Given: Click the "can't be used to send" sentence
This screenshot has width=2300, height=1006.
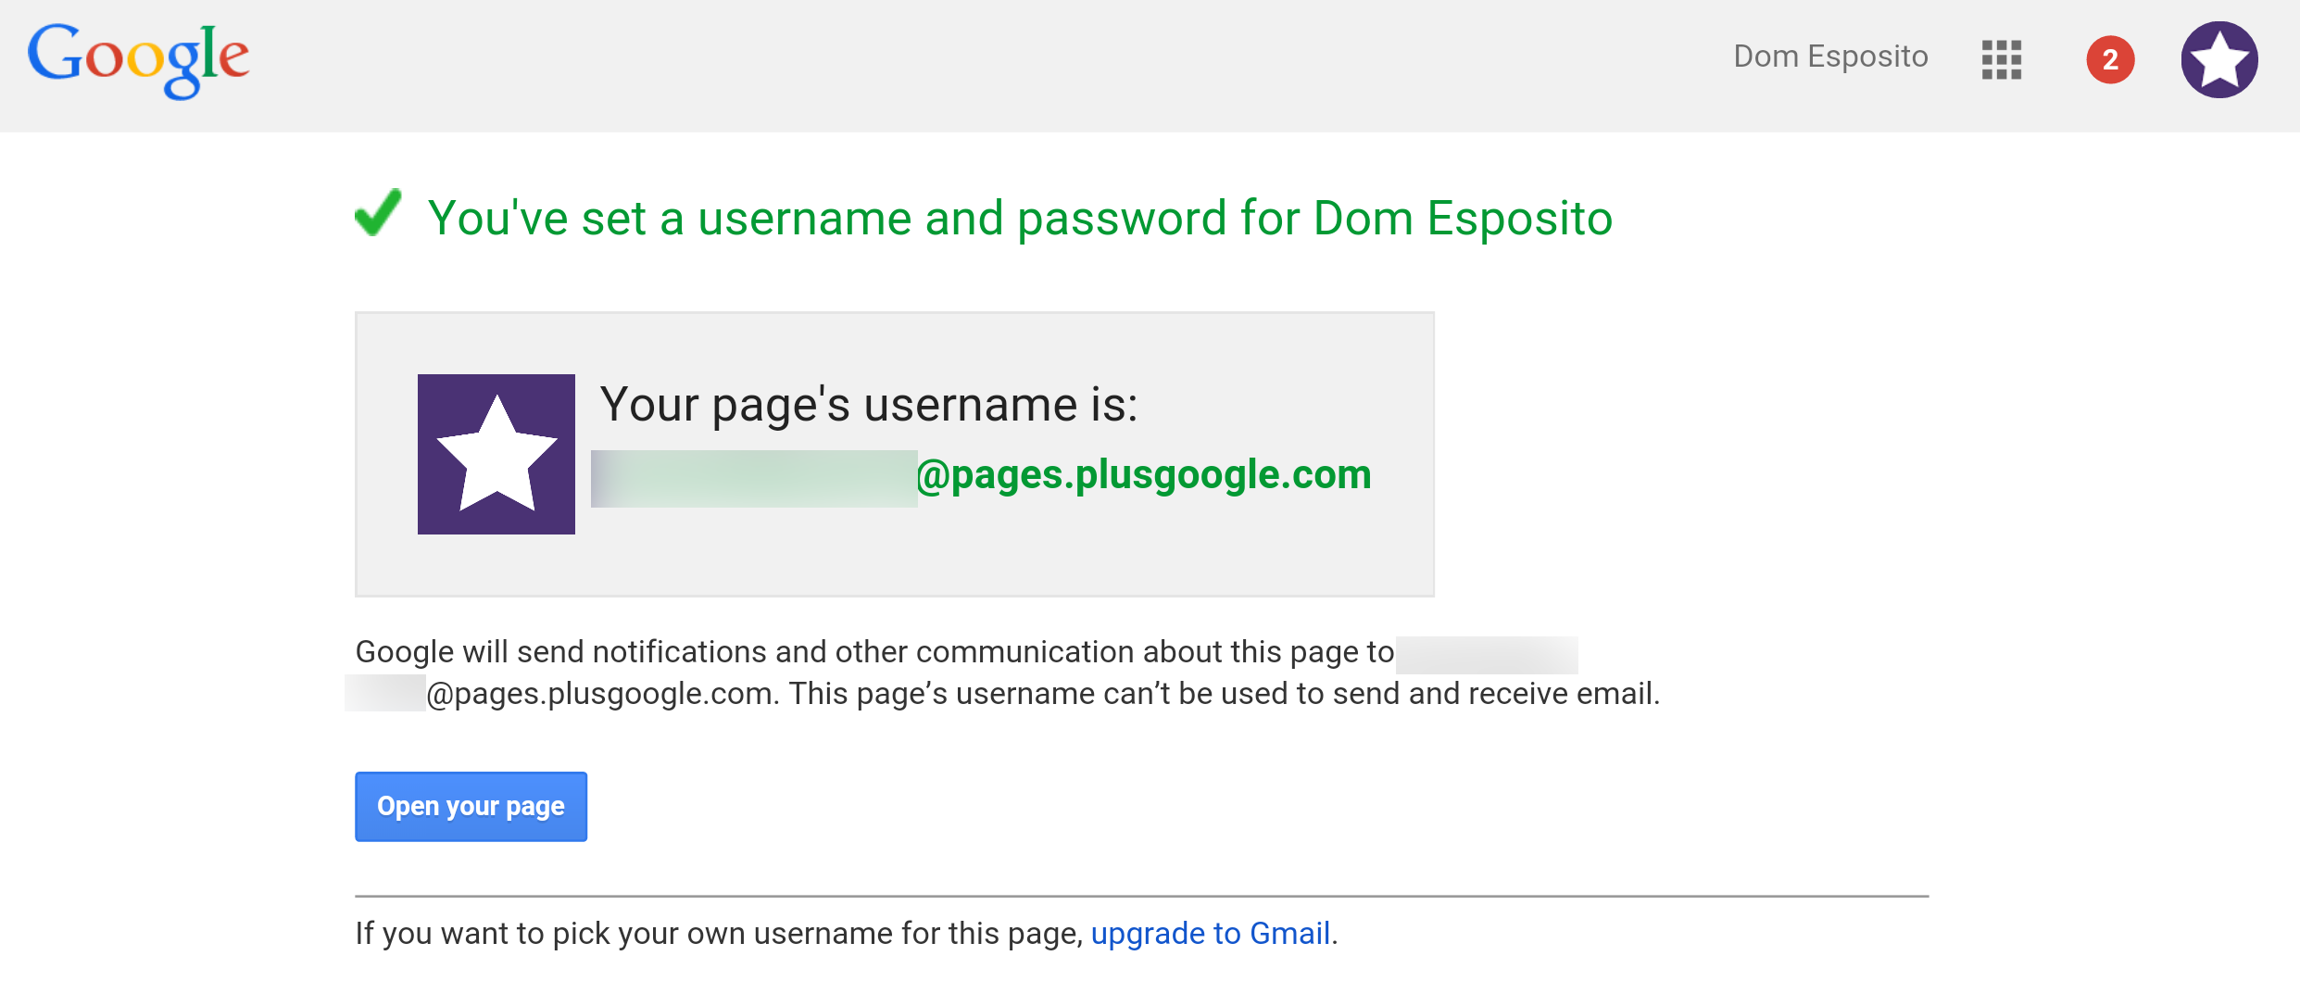Looking at the screenshot, I should [1223, 694].
